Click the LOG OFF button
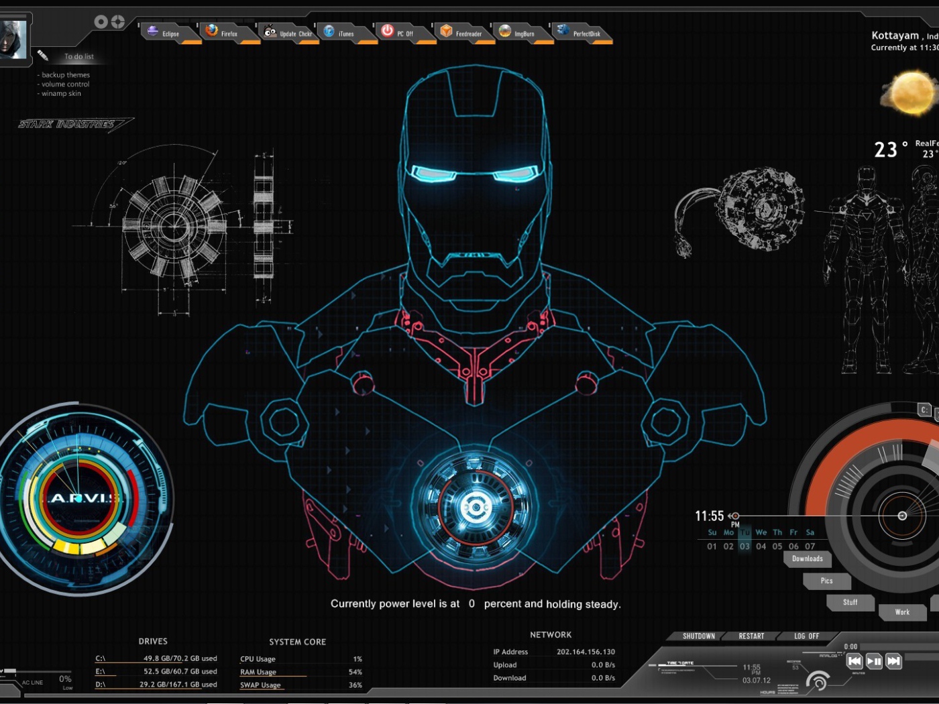This screenshot has height=704, width=939. coord(806,636)
